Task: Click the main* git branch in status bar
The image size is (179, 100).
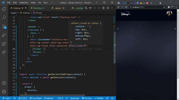Action: point(7,98)
